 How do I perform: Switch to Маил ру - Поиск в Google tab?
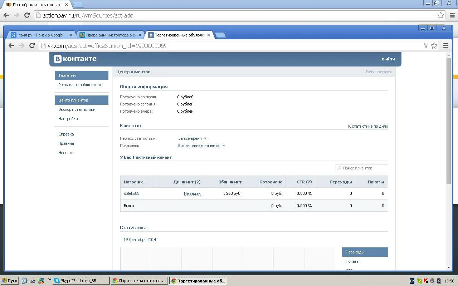[x=41, y=35]
